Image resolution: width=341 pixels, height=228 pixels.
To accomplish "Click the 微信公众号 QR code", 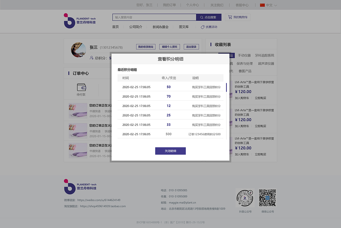I will (267, 197).
